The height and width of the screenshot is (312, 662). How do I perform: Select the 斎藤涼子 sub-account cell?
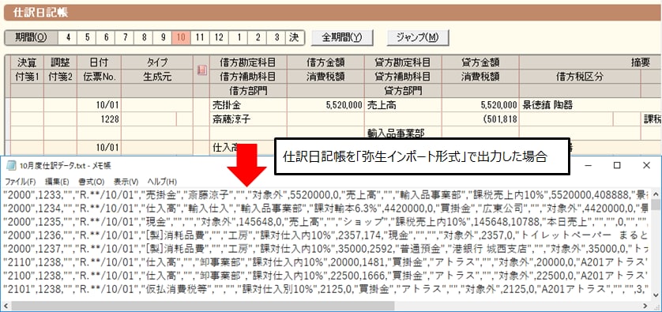pyautogui.click(x=248, y=119)
